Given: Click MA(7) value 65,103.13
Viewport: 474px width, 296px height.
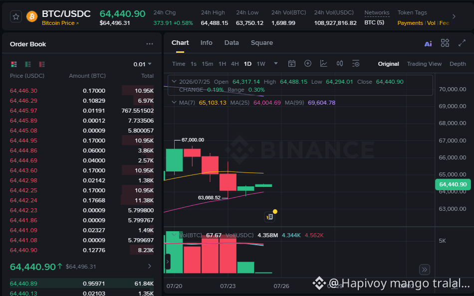Looking at the screenshot, I should pyautogui.click(x=213, y=103).
